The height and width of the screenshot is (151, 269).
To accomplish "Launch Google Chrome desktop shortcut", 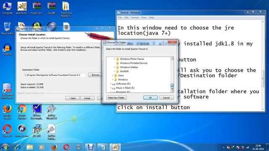I will pyautogui.click(x=22, y=112).
